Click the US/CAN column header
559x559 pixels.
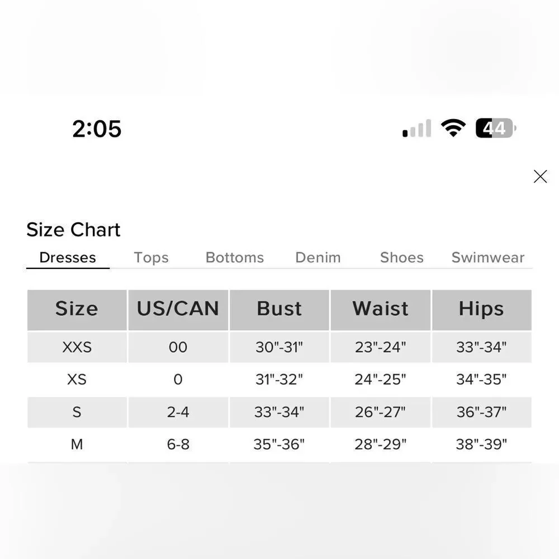click(x=178, y=309)
